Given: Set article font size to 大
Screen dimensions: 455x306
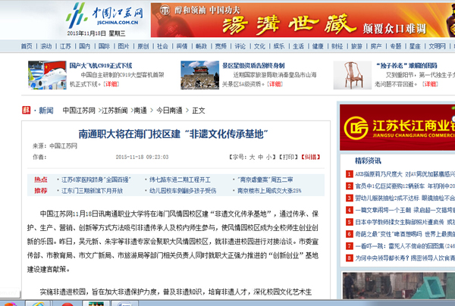Looking at the screenshot, I should pos(252,157).
